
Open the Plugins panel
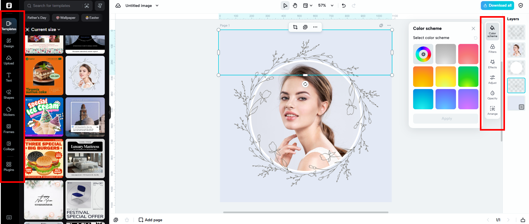tap(9, 166)
